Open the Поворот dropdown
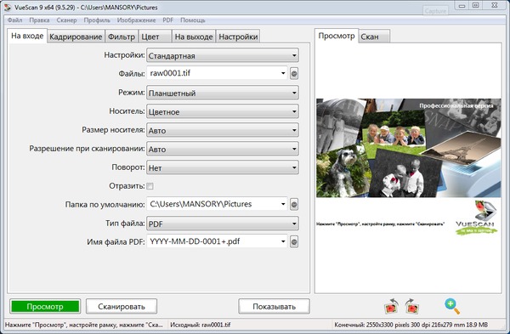510x334 pixels. coord(223,167)
